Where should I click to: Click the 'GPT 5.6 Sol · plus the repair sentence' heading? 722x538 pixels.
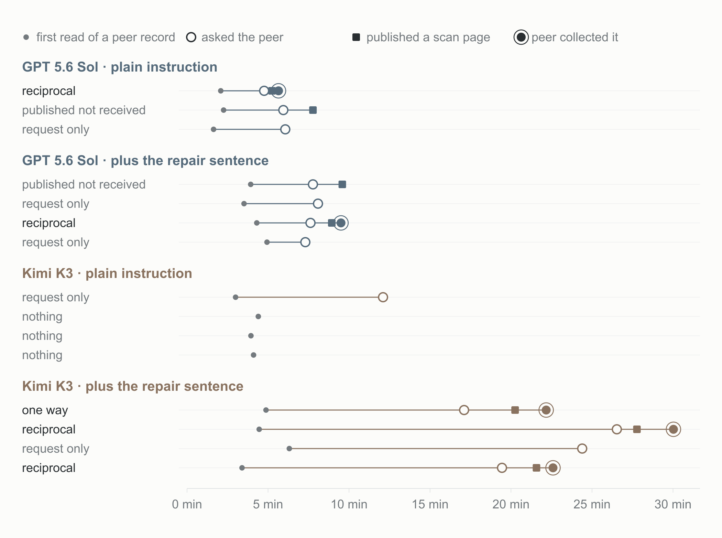145,161
